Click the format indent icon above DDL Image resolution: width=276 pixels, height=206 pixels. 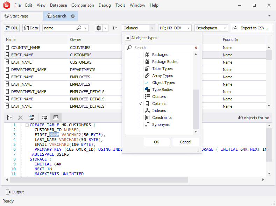click(x=32, y=117)
